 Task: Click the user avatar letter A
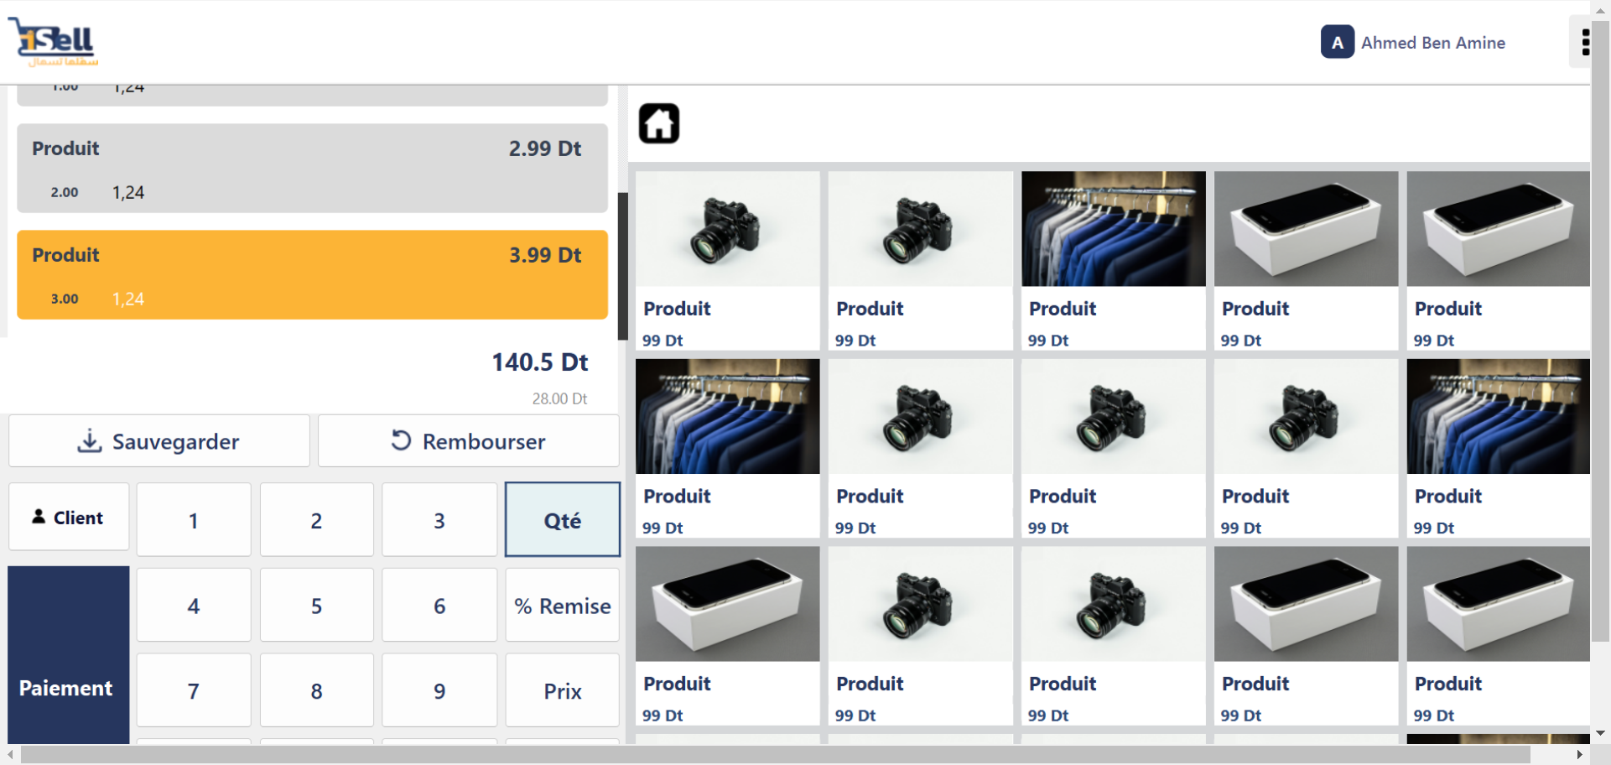click(1338, 42)
